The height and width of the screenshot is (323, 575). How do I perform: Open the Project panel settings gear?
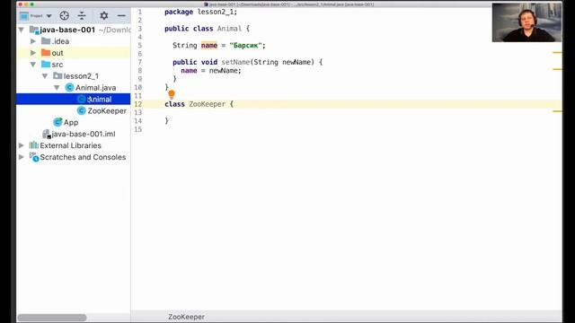click(104, 16)
